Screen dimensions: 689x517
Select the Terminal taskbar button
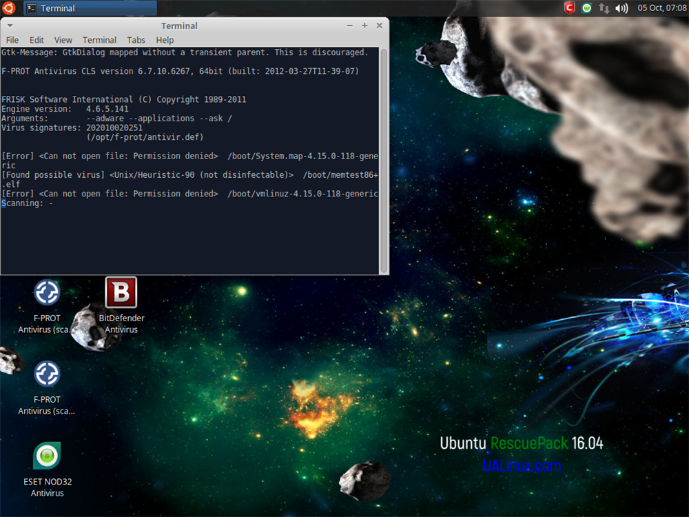(90, 8)
